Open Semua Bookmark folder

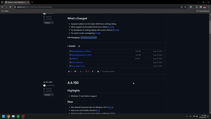coord(203,11)
